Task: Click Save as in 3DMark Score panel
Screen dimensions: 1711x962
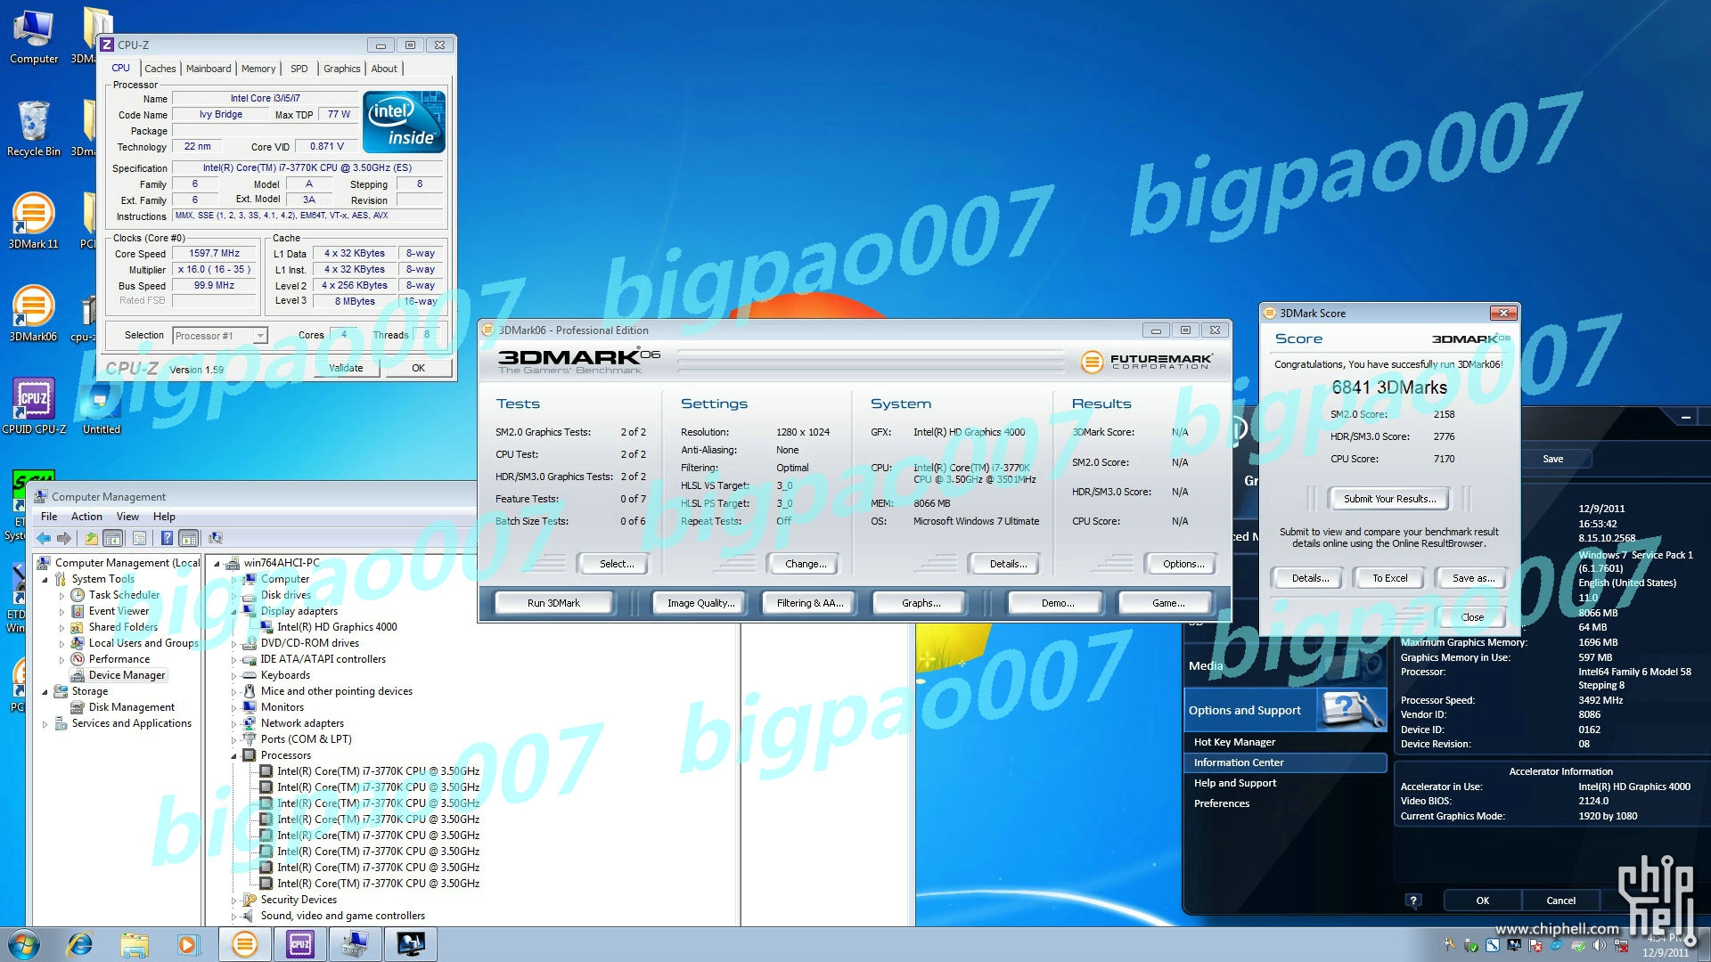Action: click(x=1472, y=578)
